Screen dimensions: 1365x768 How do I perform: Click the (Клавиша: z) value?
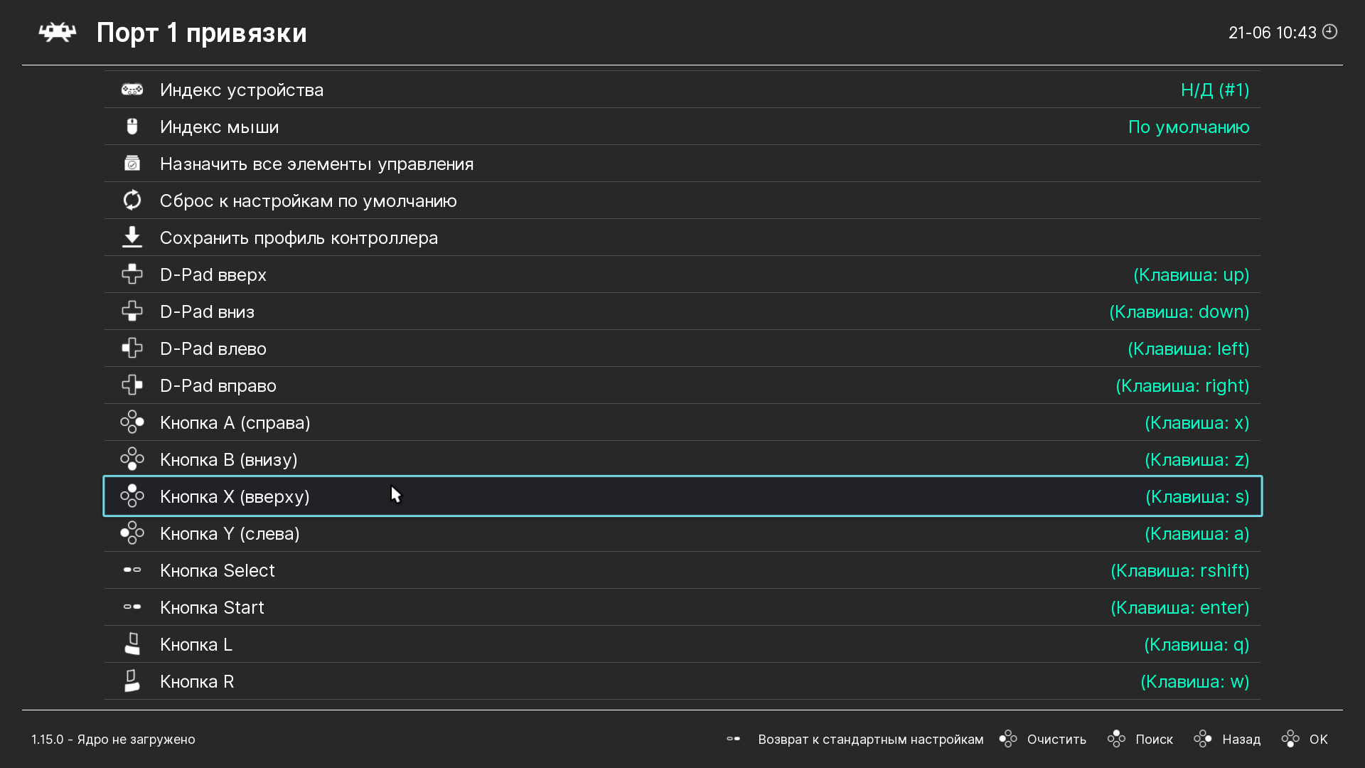[1197, 459]
